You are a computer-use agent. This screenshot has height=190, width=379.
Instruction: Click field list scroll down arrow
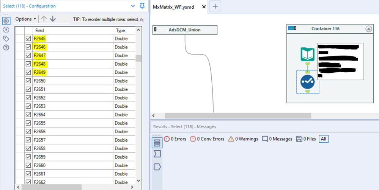[138, 181]
